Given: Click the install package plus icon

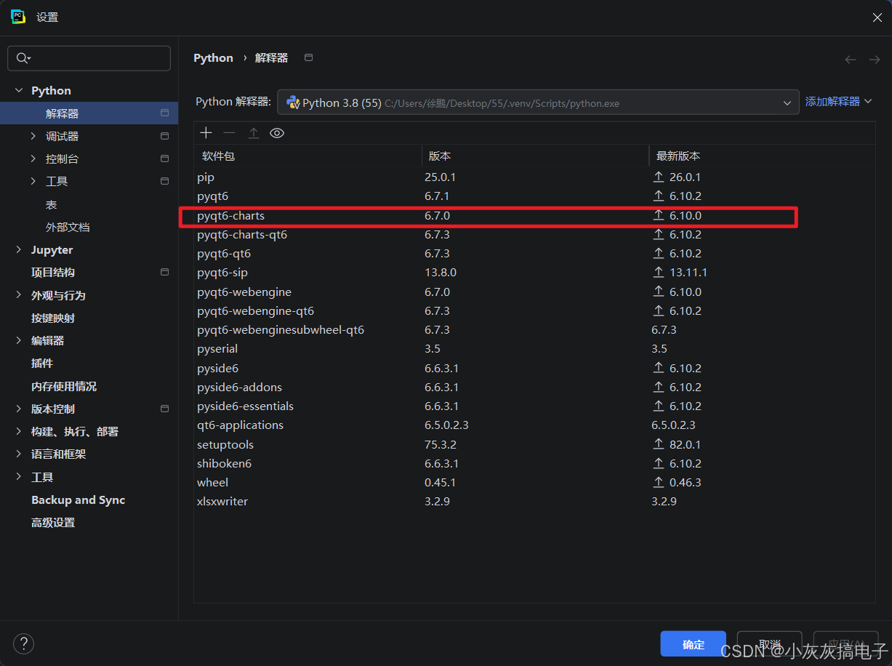Looking at the screenshot, I should (x=206, y=132).
